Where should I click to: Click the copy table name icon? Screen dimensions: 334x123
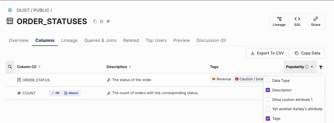(95, 21)
